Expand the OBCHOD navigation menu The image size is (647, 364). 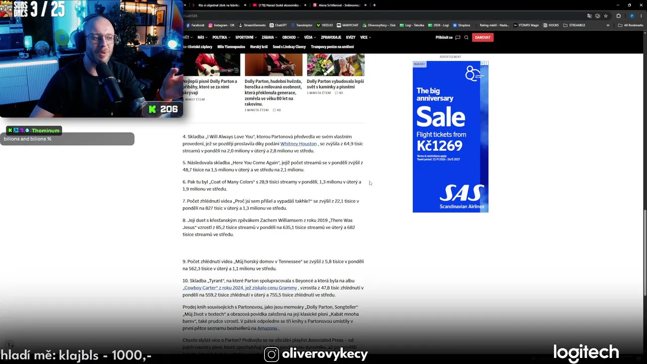pos(291,37)
